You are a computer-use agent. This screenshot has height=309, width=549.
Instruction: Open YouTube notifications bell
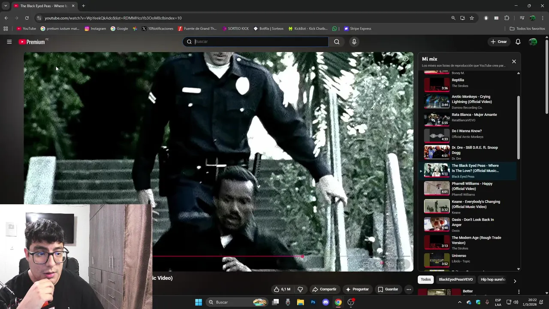click(518, 42)
